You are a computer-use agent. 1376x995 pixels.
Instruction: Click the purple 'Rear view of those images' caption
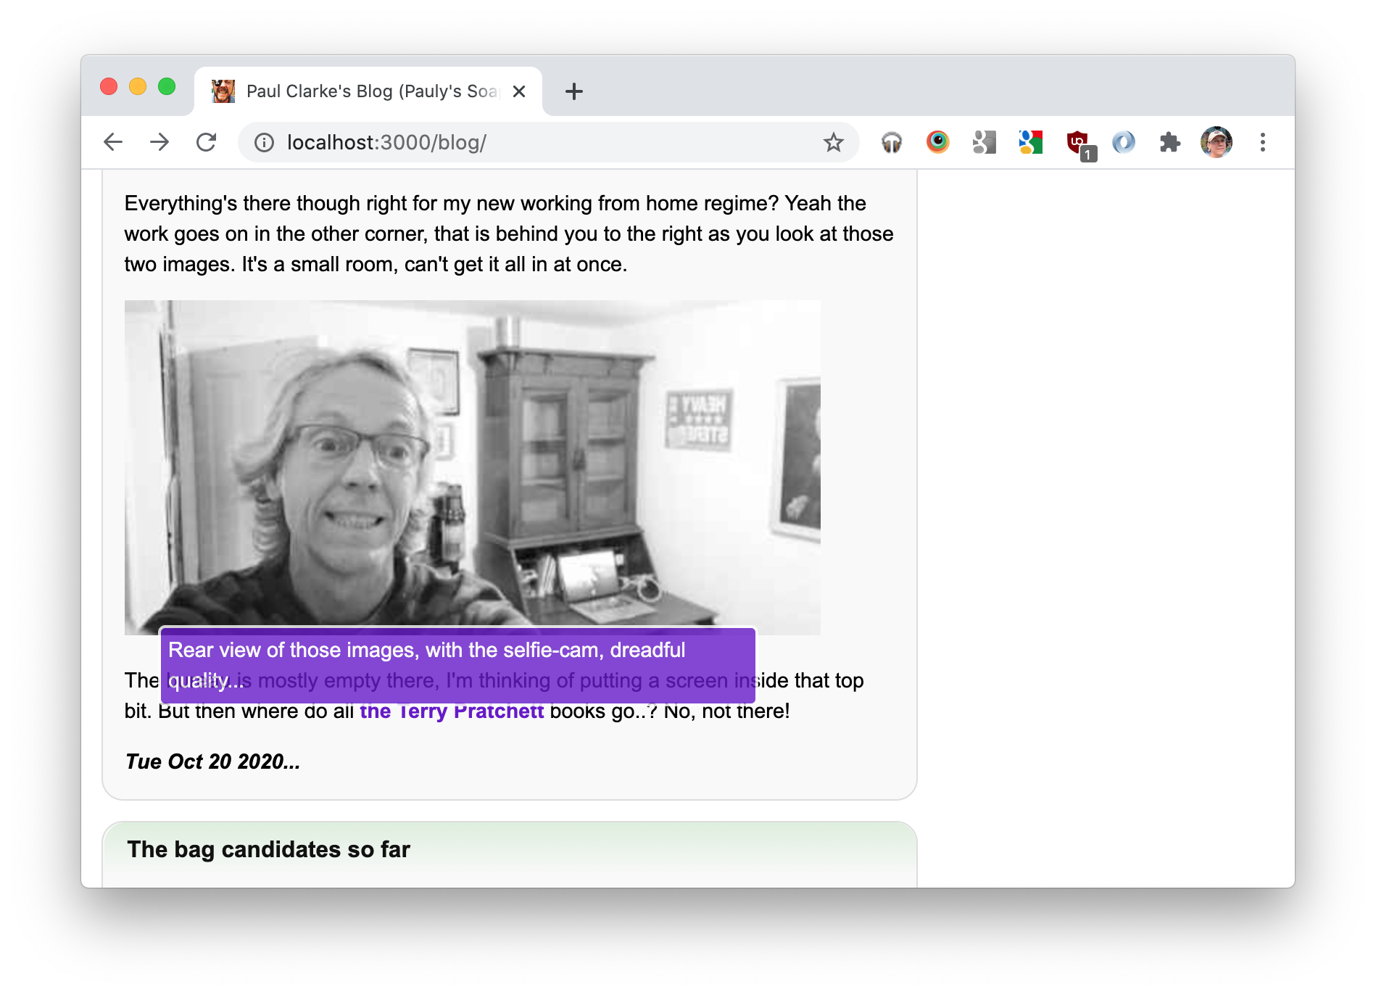pyautogui.click(x=458, y=665)
